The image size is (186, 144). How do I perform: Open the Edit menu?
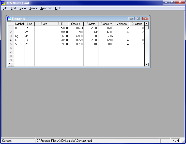pyautogui.click(x=13, y=8)
